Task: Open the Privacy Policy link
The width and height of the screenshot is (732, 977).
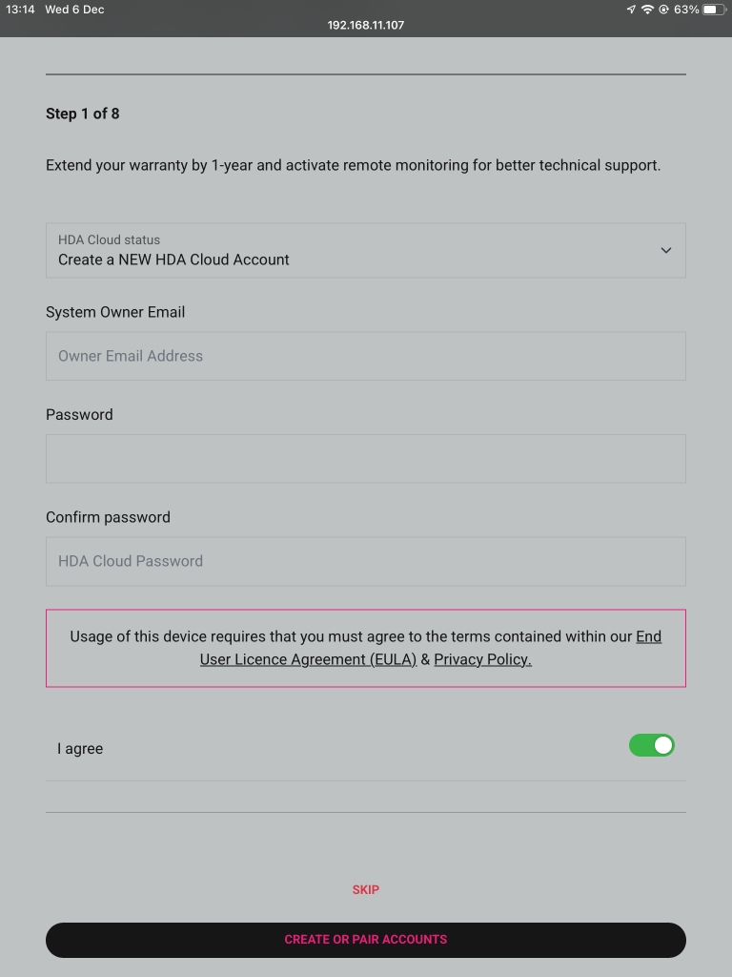Action: click(483, 659)
